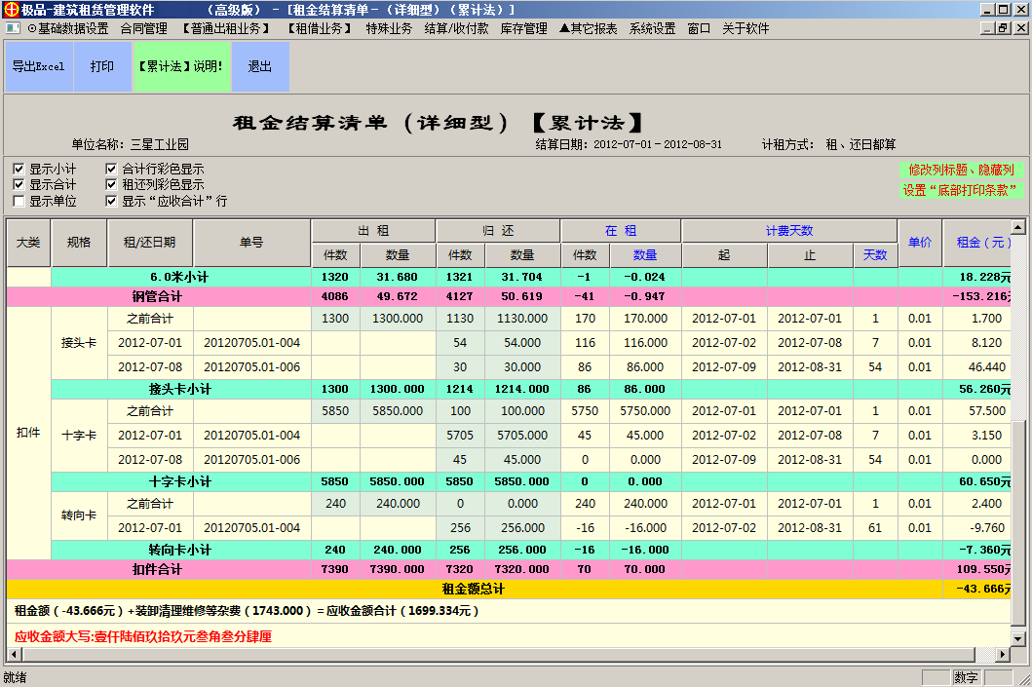Click 出租 group header
1032x687 pixels.
pyautogui.click(x=373, y=231)
